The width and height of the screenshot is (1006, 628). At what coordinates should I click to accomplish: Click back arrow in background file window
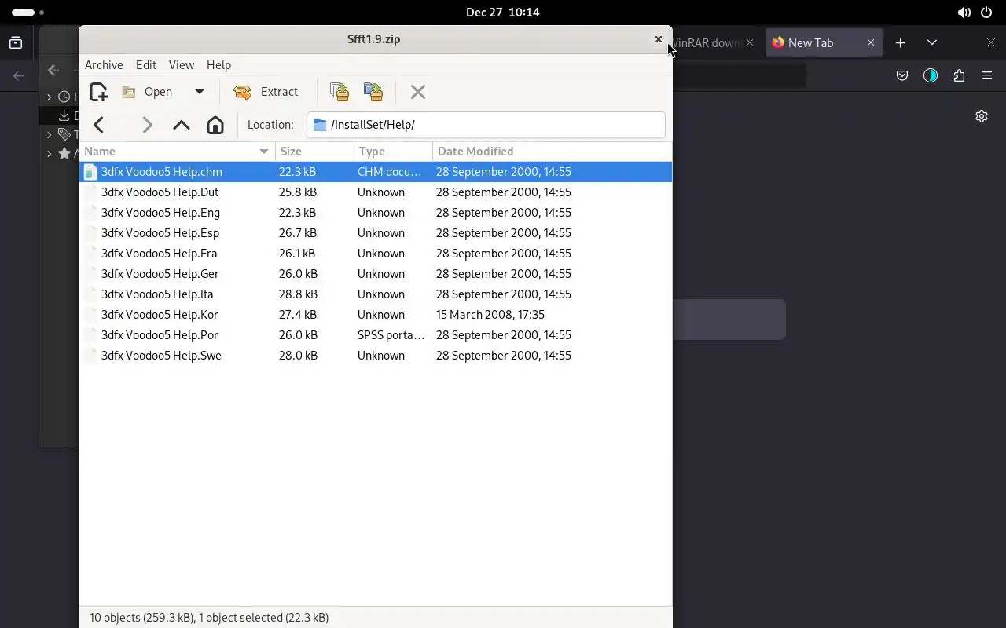[x=53, y=70]
